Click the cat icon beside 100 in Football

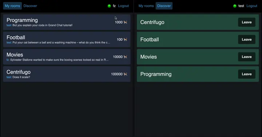coord(125,40)
